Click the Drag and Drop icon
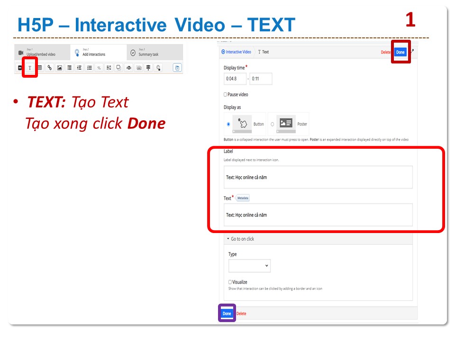The image size is (455, 341). click(119, 68)
